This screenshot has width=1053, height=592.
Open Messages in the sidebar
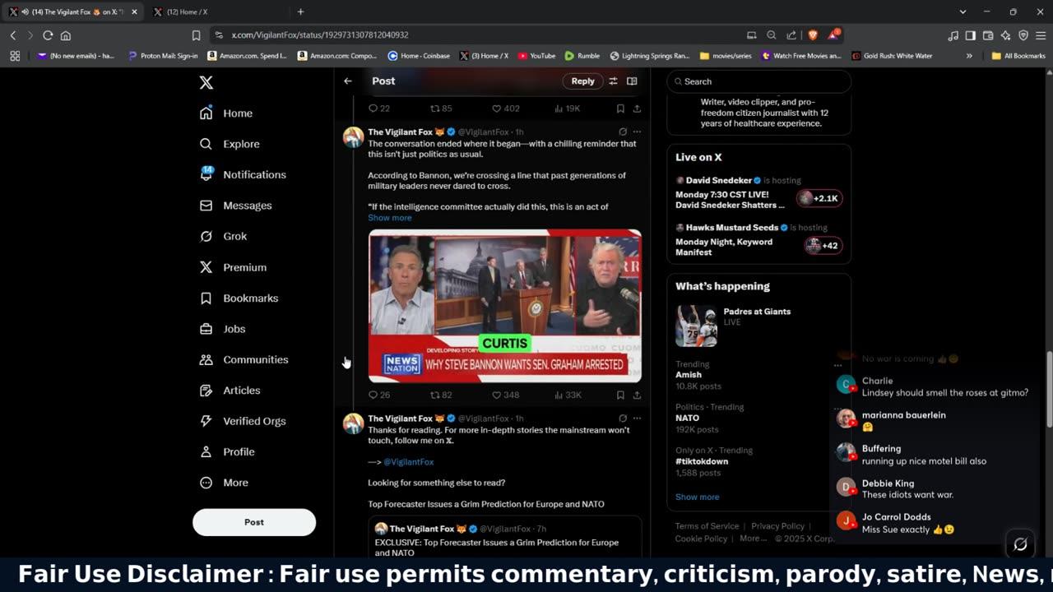[235, 206]
